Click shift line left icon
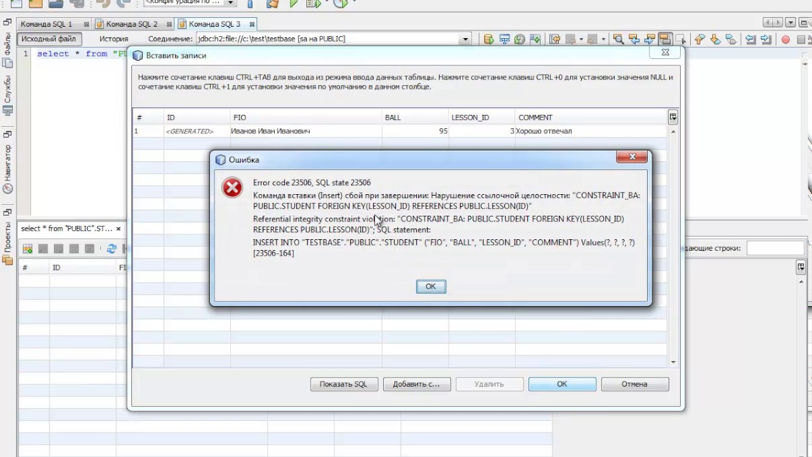 coord(750,39)
